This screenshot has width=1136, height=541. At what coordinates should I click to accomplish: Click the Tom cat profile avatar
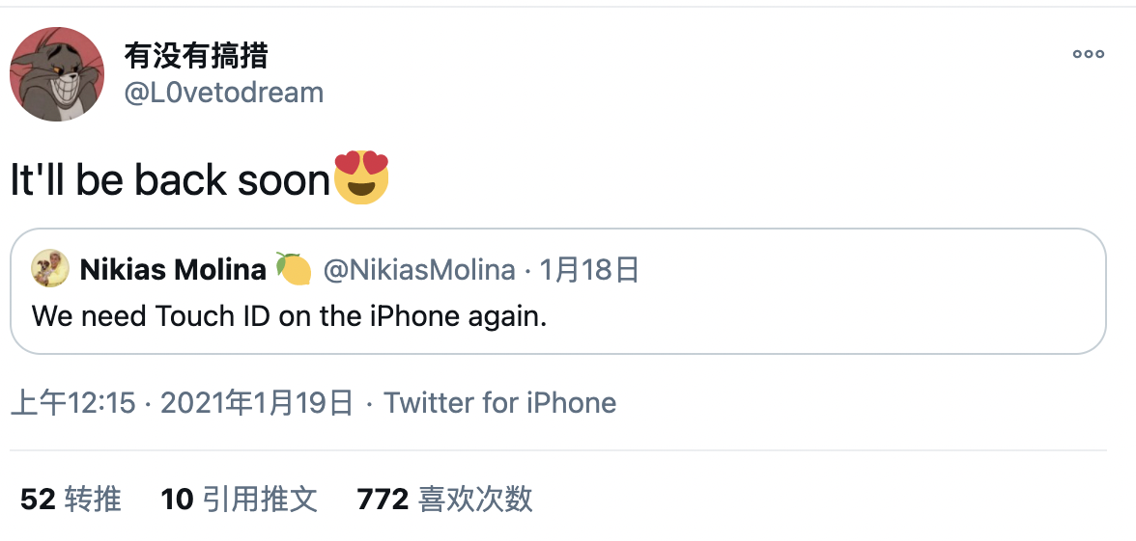click(56, 74)
